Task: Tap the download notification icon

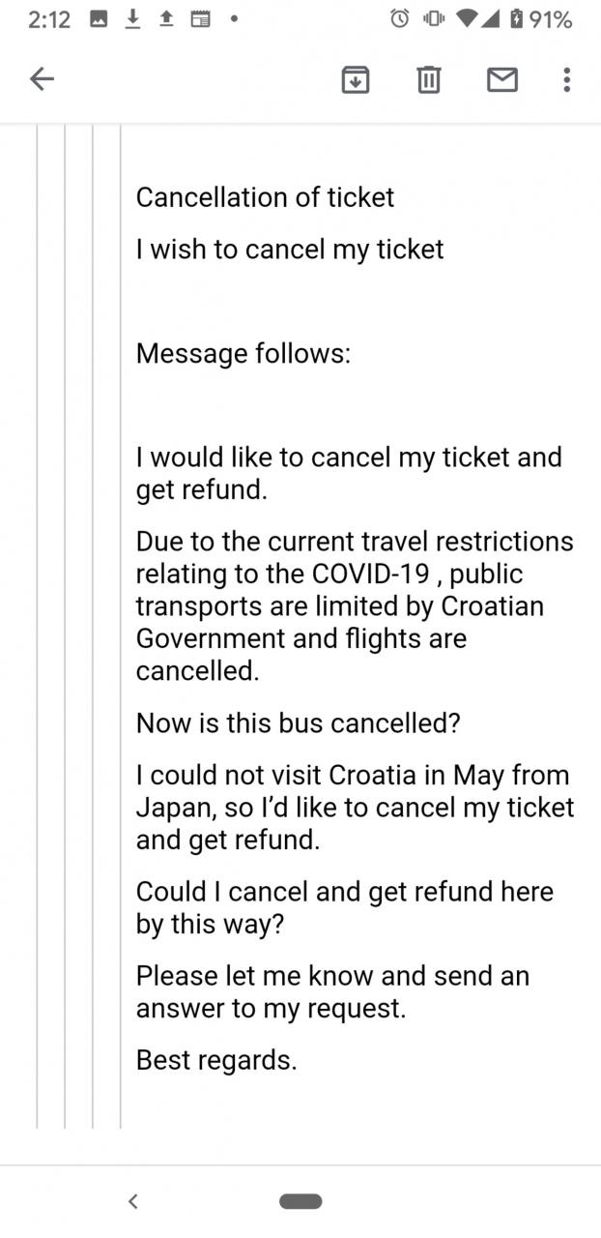Action: pos(132,19)
